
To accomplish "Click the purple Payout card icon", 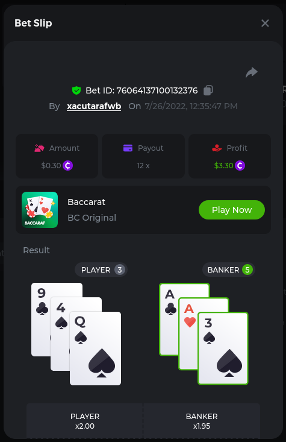I will (128, 148).
